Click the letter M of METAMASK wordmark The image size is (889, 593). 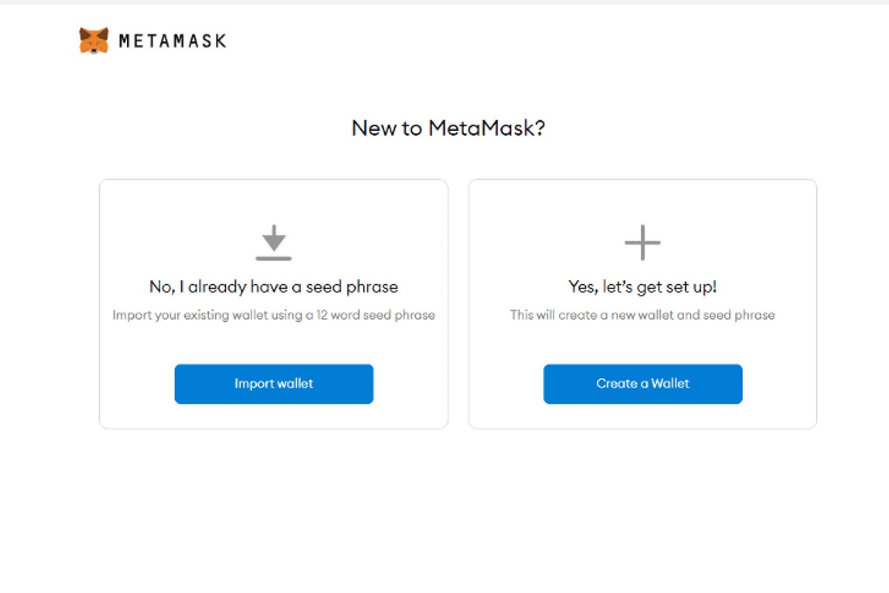tap(124, 41)
